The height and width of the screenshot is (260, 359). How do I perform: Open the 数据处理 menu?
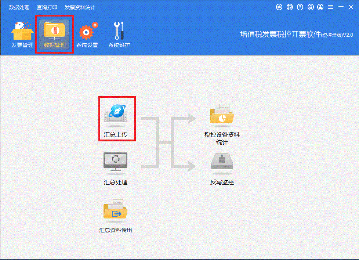(x=19, y=7)
